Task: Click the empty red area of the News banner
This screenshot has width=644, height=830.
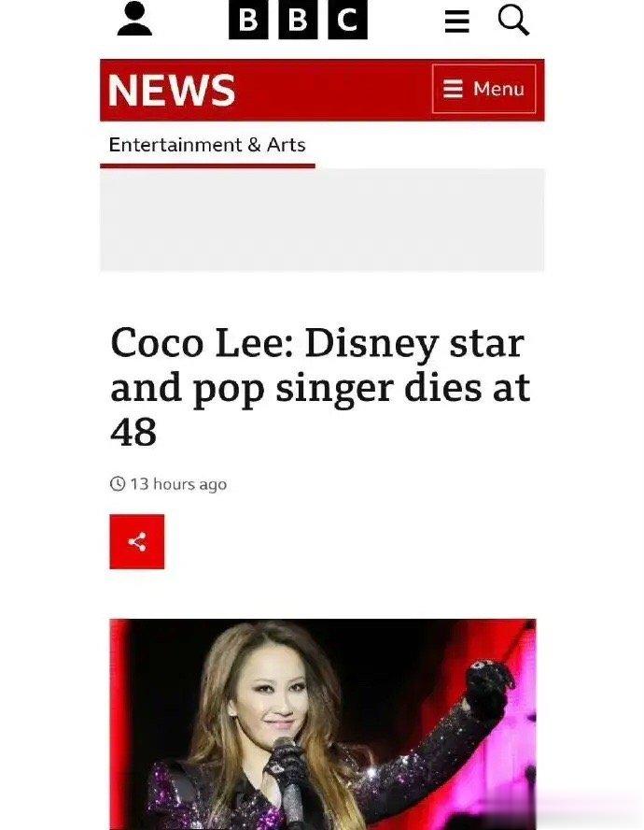Action: point(333,90)
